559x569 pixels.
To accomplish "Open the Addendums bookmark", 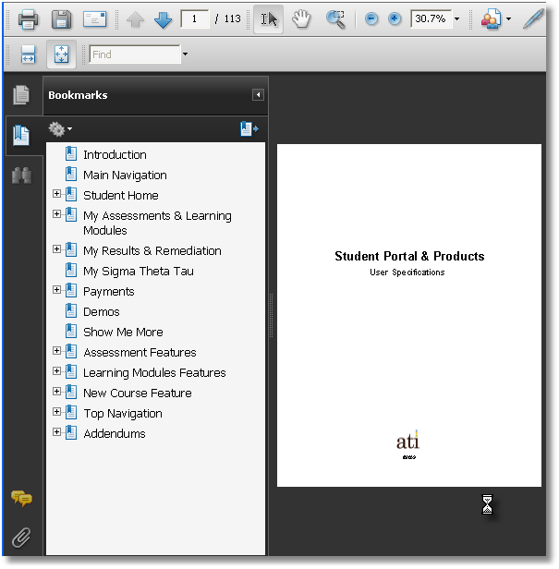I will click(115, 434).
